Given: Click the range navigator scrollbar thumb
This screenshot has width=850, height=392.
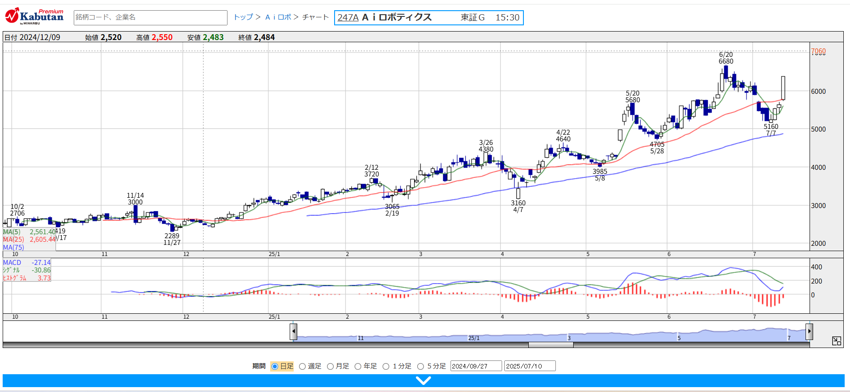Looking at the screenshot, I should click(551, 345).
